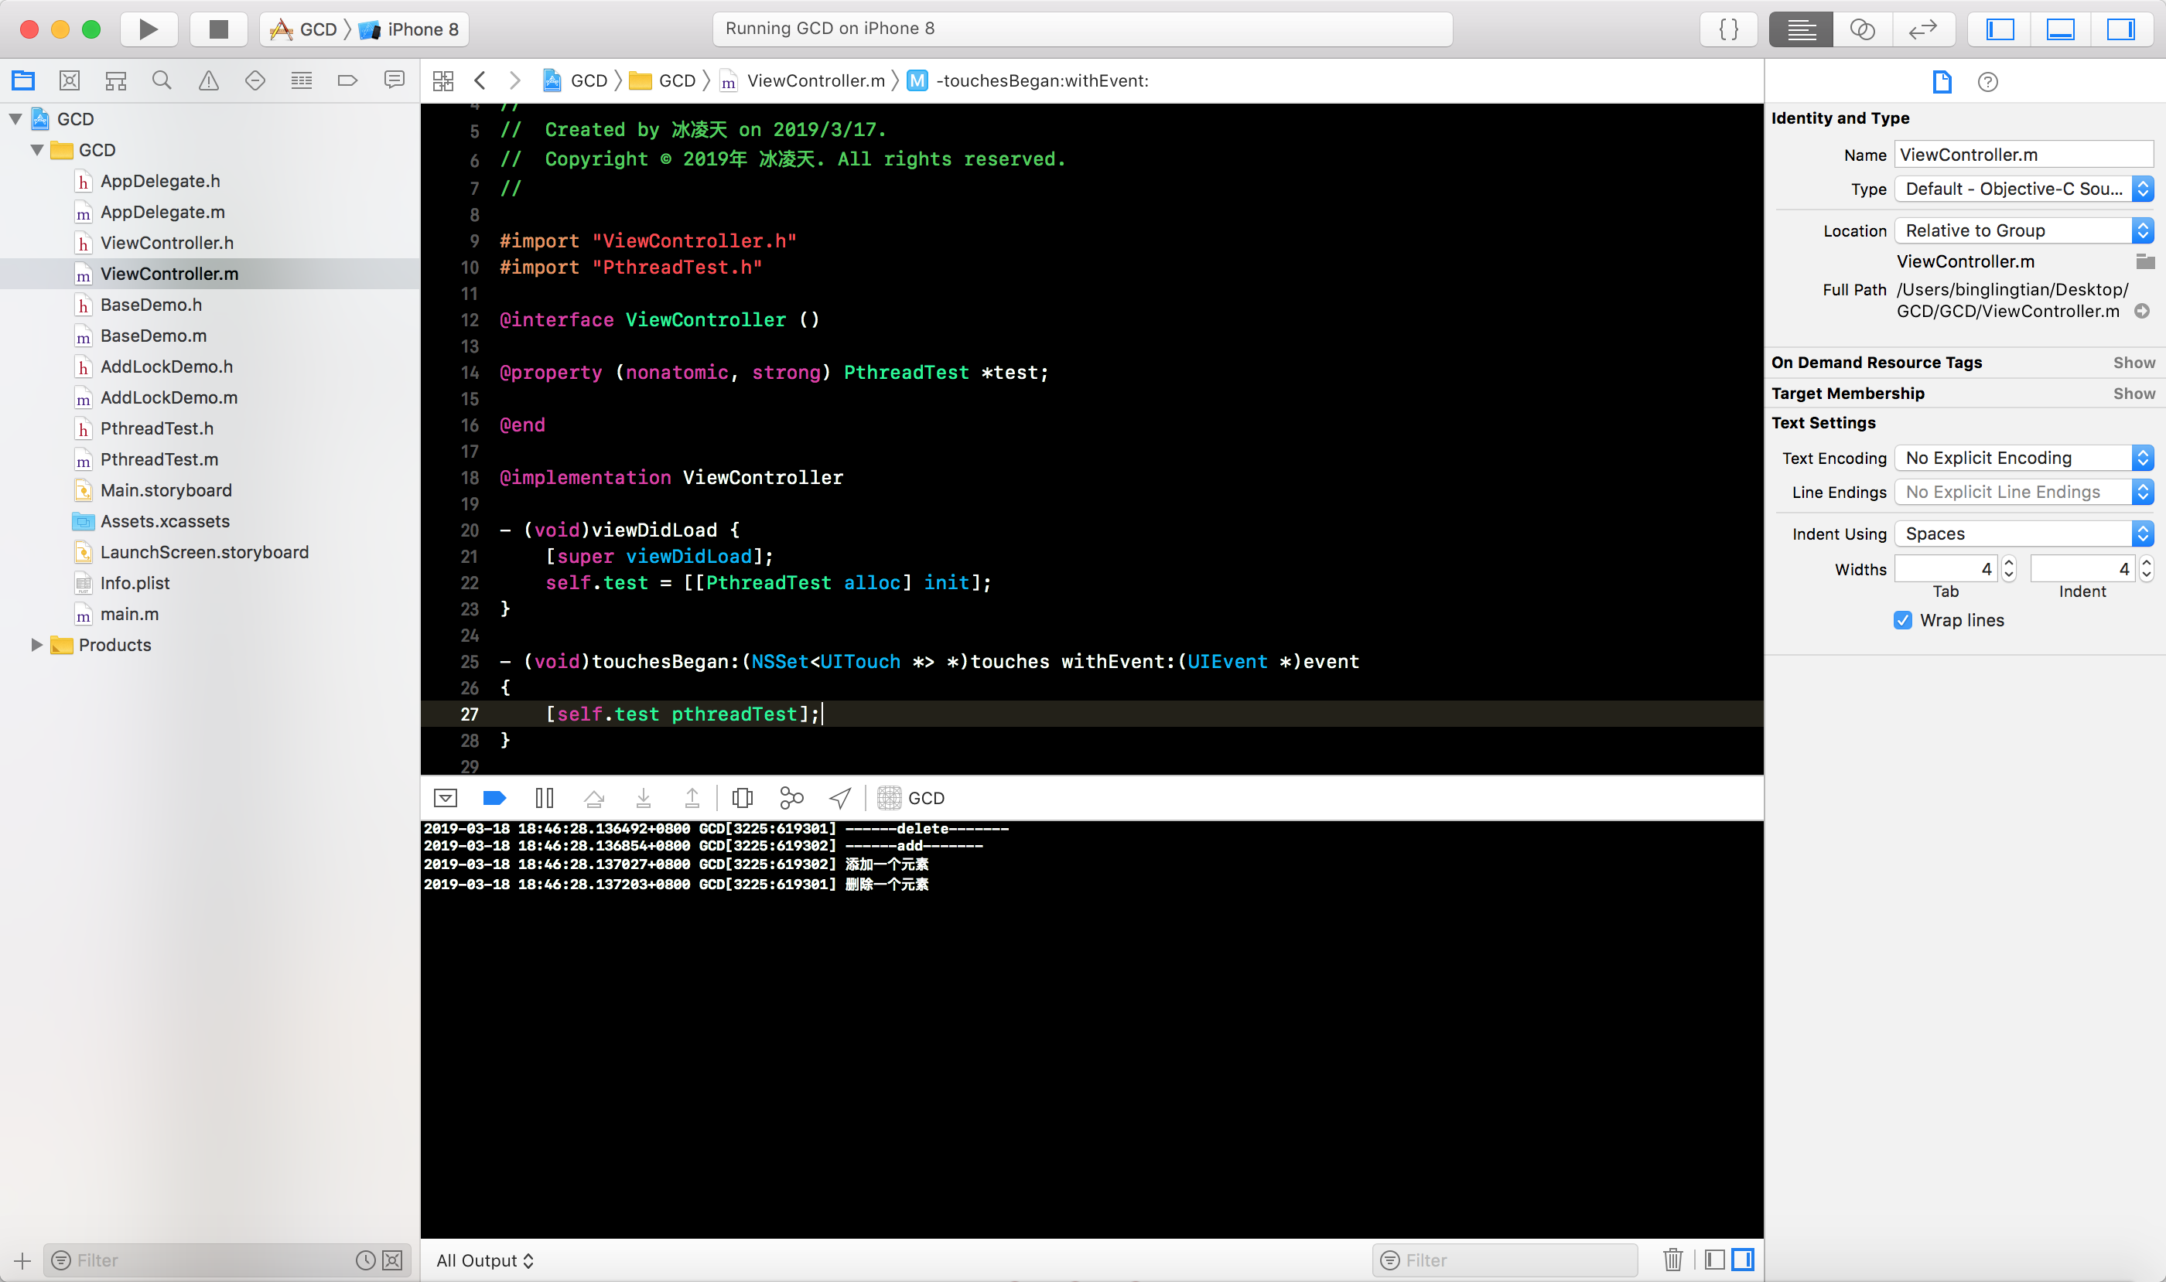Toggle the Navigator panel visibility
2166x1282 pixels.
[x=2000, y=29]
